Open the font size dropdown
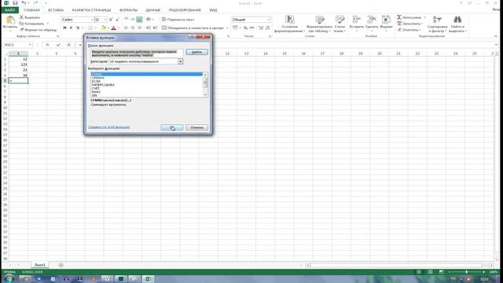Image resolution: width=503 pixels, height=283 pixels. pos(105,20)
